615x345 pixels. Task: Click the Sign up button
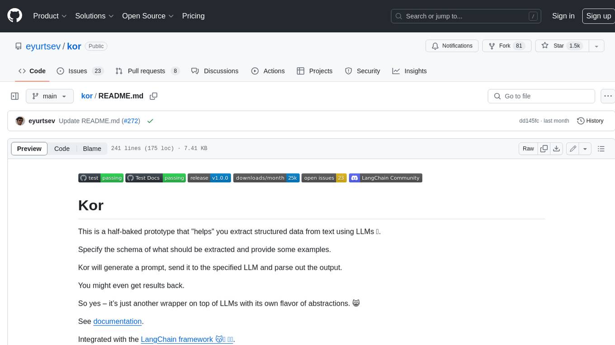[598, 16]
